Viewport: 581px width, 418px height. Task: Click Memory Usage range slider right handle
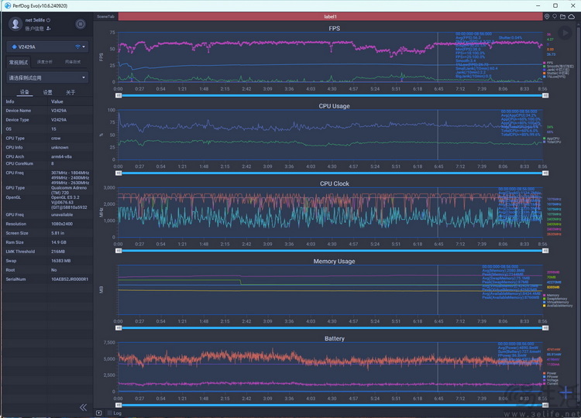pyautogui.click(x=545, y=328)
